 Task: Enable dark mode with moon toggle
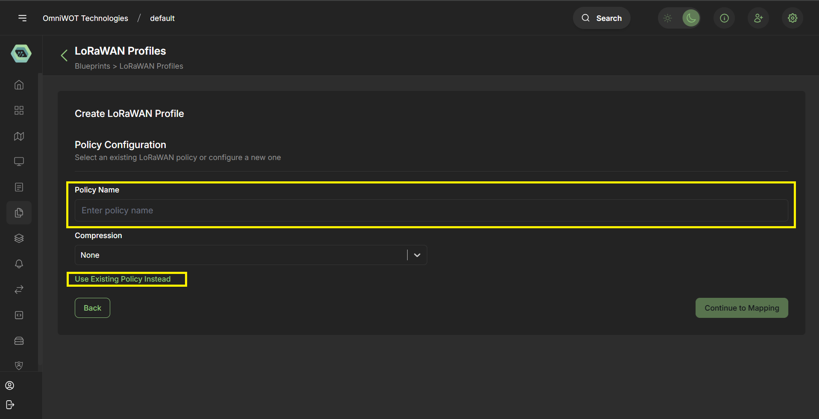(x=691, y=18)
